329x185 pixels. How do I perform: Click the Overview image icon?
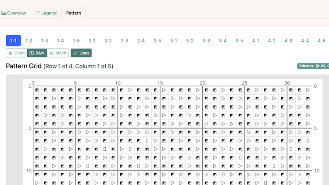(4, 13)
